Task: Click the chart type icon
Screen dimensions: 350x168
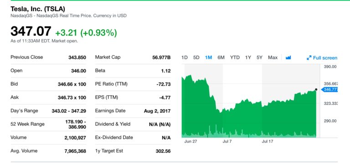Action: click(x=288, y=57)
